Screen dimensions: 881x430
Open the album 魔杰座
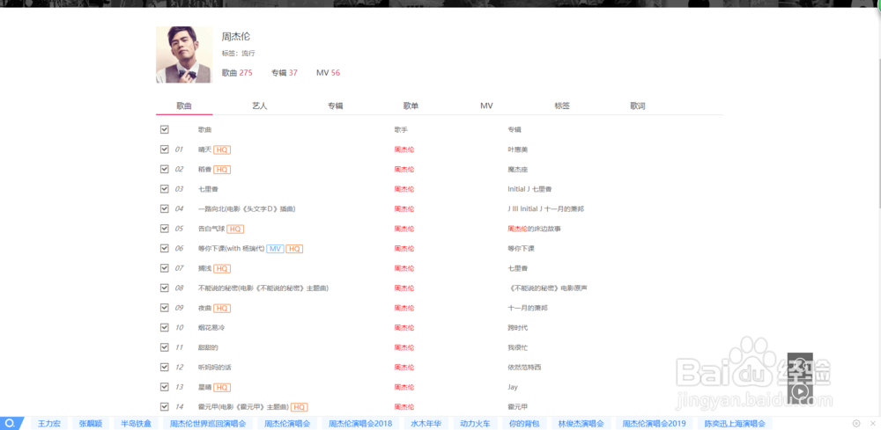tap(517, 170)
